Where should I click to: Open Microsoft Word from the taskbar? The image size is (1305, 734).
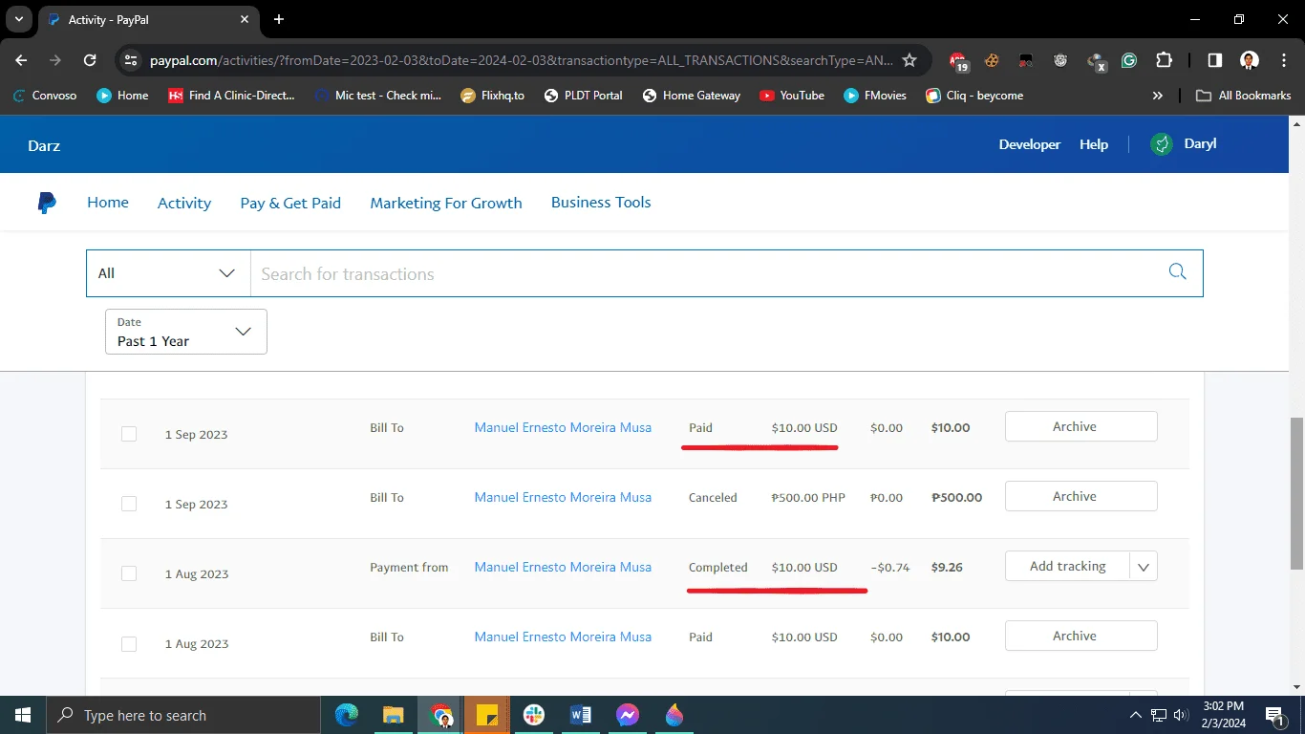(x=581, y=715)
